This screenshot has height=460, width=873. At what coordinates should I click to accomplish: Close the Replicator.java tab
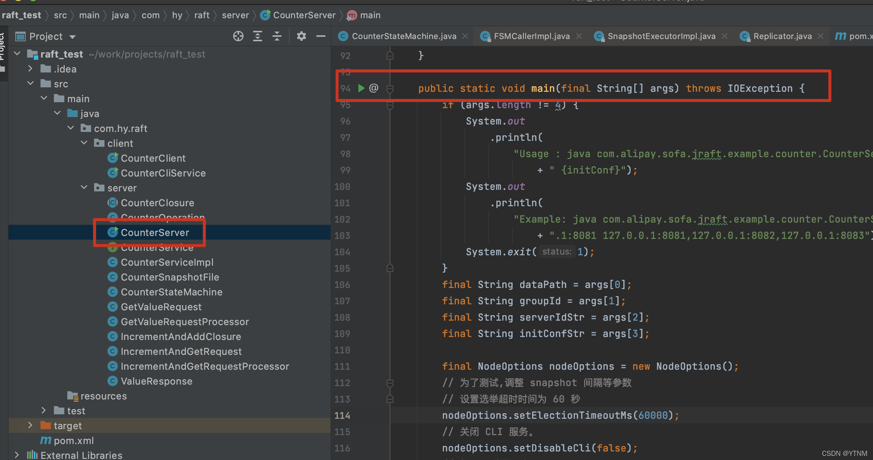coord(821,36)
